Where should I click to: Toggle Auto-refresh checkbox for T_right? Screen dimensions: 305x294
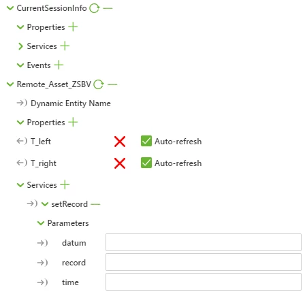(x=146, y=163)
